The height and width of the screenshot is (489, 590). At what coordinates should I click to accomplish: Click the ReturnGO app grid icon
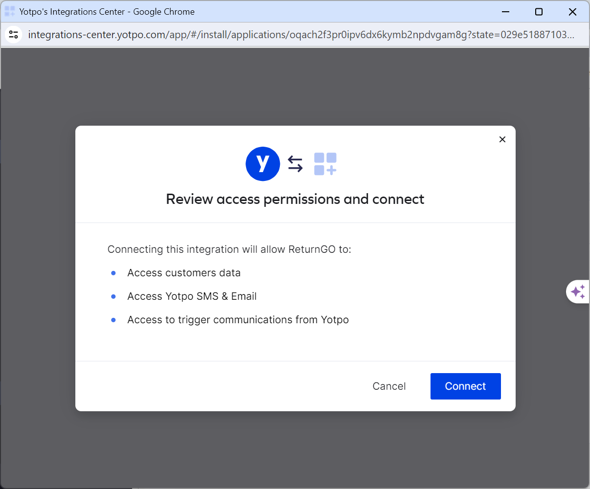coord(325,164)
